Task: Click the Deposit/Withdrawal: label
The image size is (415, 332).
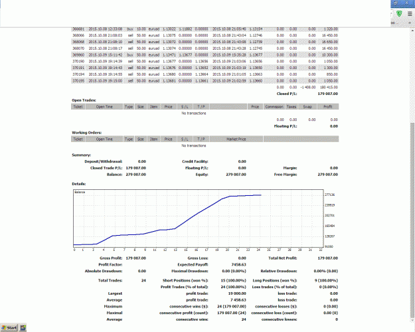Action: click(103, 161)
